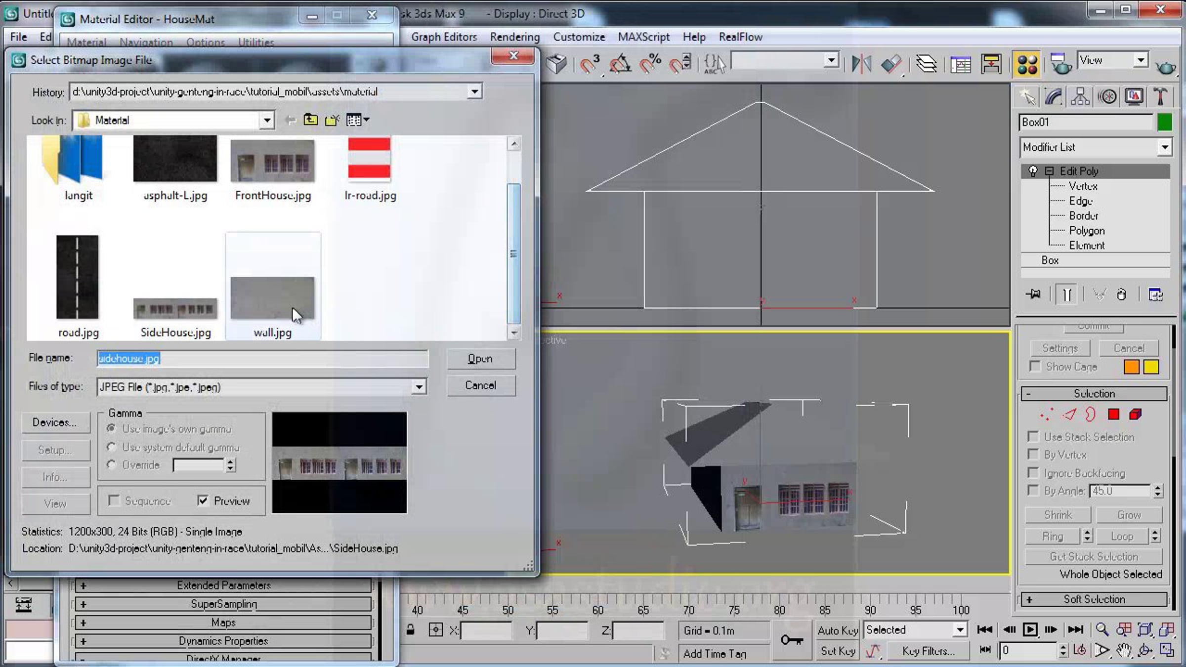Select the wall.jpg thumbnail

pyautogui.click(x=272, y=298)
